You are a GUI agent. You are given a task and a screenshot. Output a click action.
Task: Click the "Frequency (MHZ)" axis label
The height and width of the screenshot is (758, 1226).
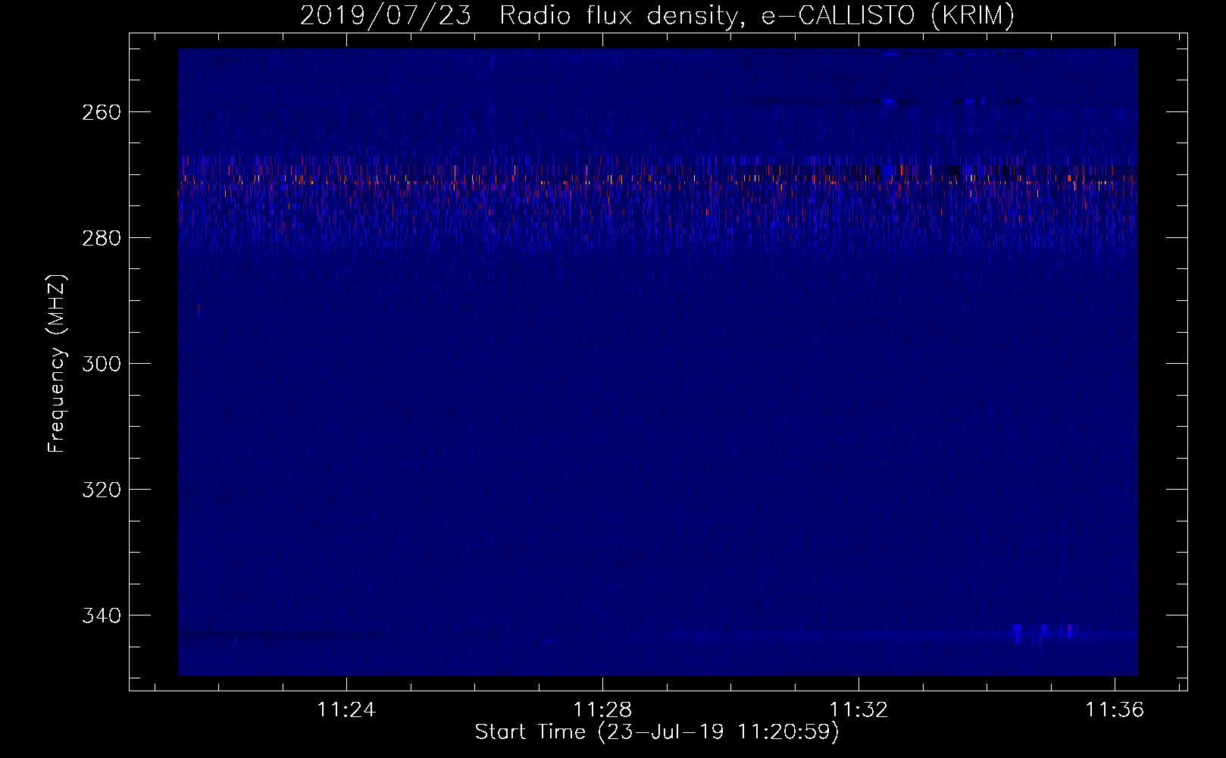[x=57, y=363]
